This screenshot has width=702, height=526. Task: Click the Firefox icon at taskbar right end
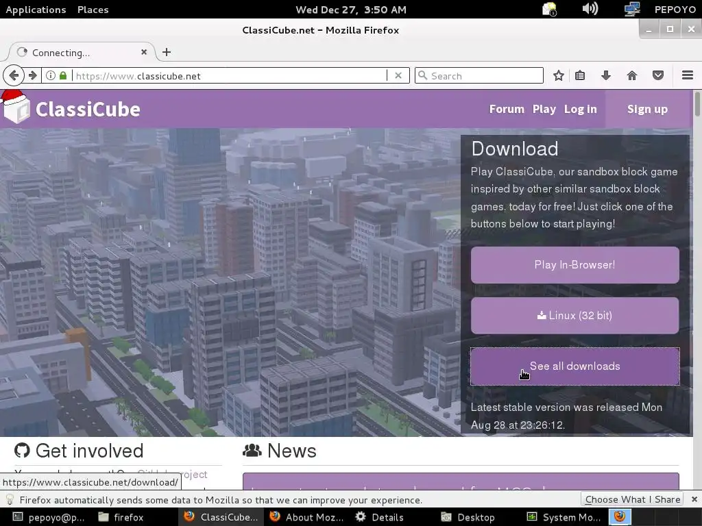coord(620,517)
